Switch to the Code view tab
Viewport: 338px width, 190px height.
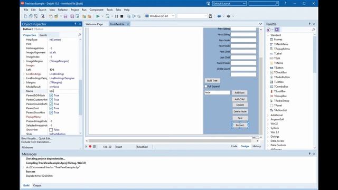click(x=234, y=146)
